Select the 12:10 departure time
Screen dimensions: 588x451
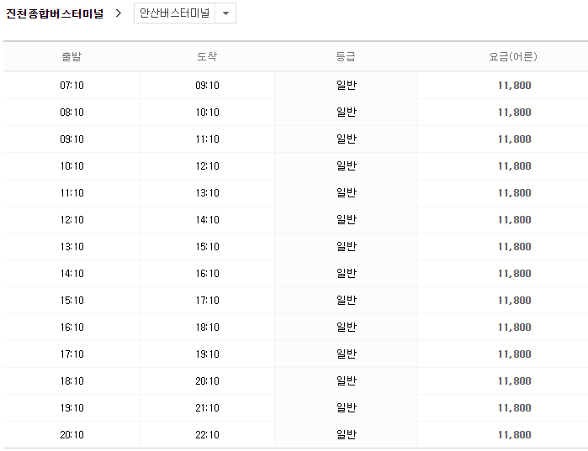click(72, 220)
